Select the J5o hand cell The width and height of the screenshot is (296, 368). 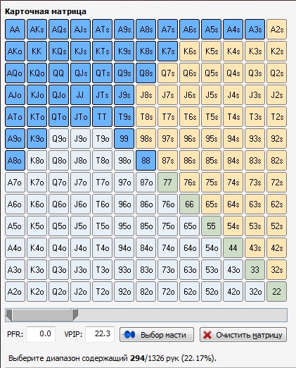(x=80, y=226)
